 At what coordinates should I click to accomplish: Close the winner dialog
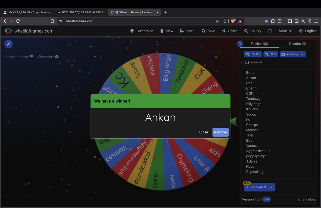click(x=203, y=132)
